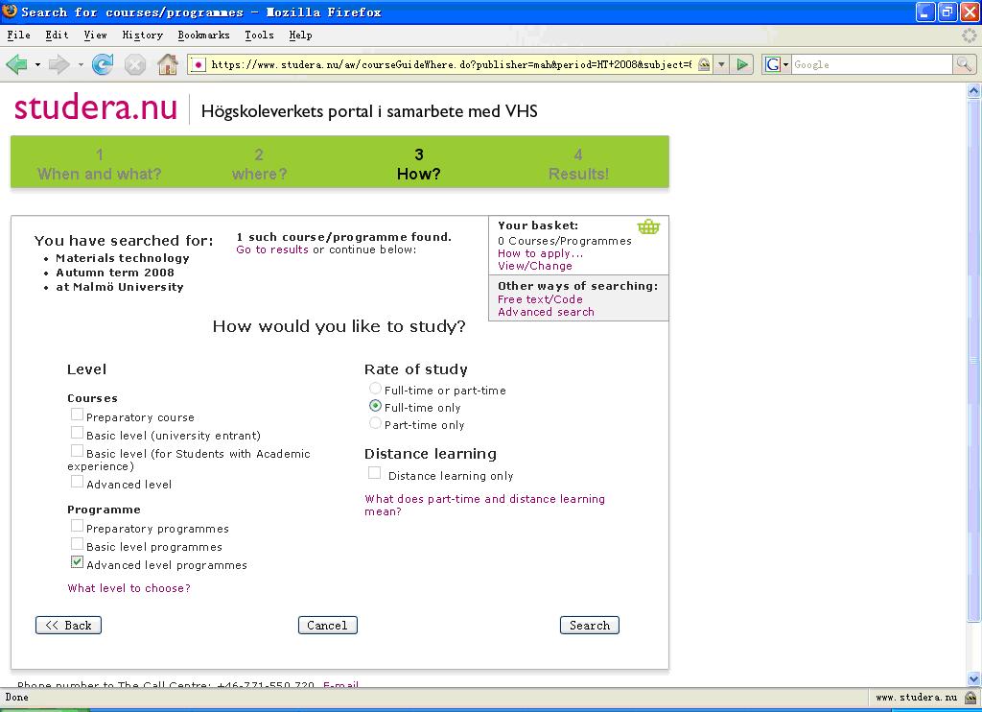Click the Go green arrow next to URL
Viewport: 982px width, 712px height.
(x=742, y=64)
